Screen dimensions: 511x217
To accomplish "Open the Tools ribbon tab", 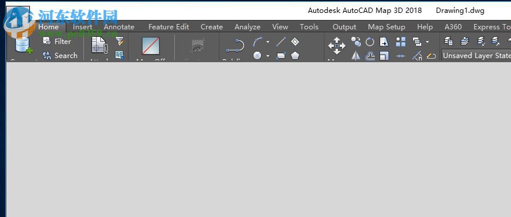I will [309, 27].
